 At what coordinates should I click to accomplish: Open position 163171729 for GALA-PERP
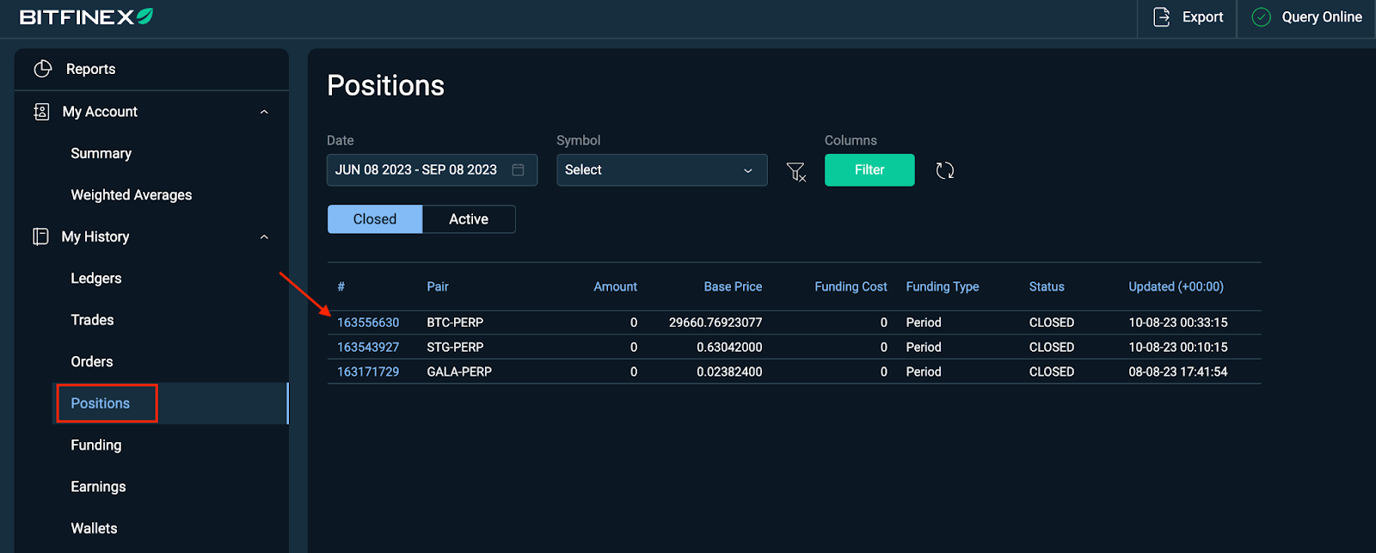368,372
